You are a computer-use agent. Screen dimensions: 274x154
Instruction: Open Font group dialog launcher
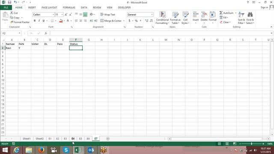click(71, 27)
